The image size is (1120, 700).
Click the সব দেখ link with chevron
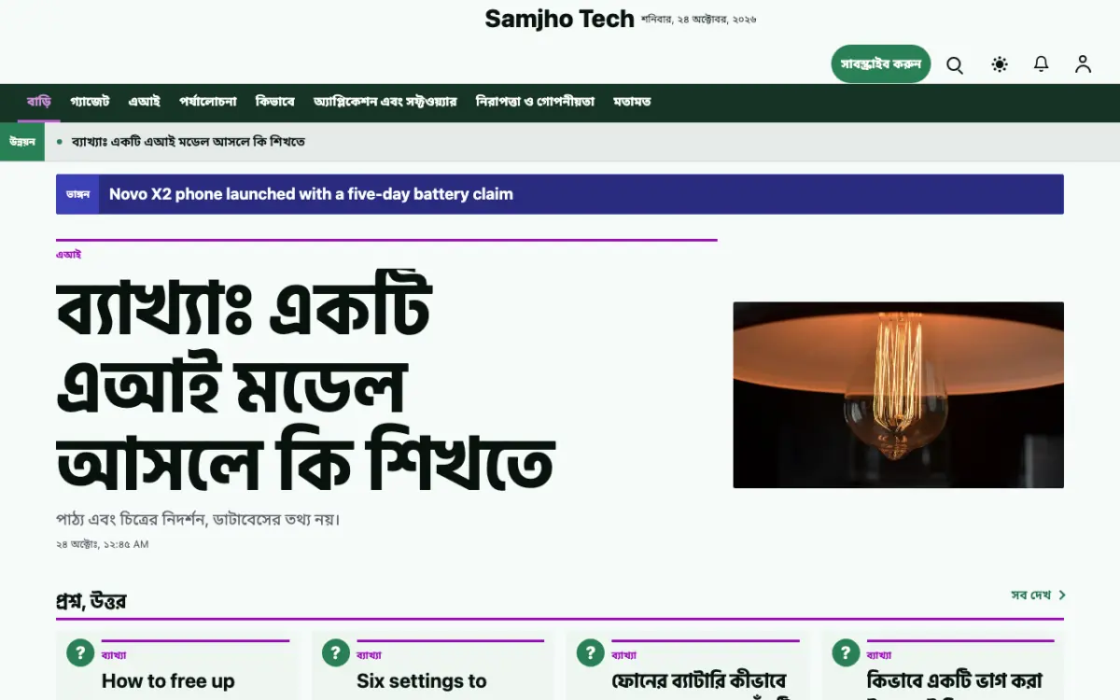pyautogui.click(x=1039, y=595)
